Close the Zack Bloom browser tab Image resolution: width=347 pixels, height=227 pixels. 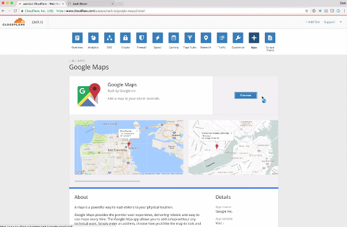[112, 4]
